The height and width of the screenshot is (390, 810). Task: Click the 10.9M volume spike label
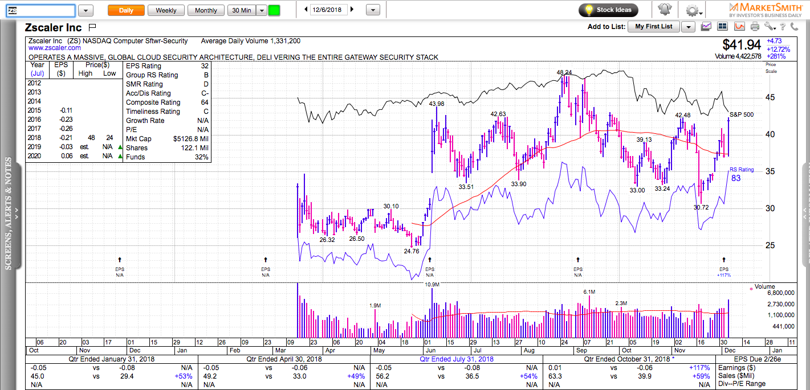click(x=433, y=284)
